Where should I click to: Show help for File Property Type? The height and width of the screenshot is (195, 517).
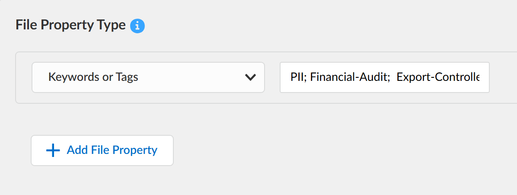(x=137, y=26)
